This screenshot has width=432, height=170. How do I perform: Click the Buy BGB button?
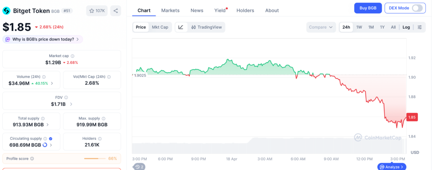(368, 8)
